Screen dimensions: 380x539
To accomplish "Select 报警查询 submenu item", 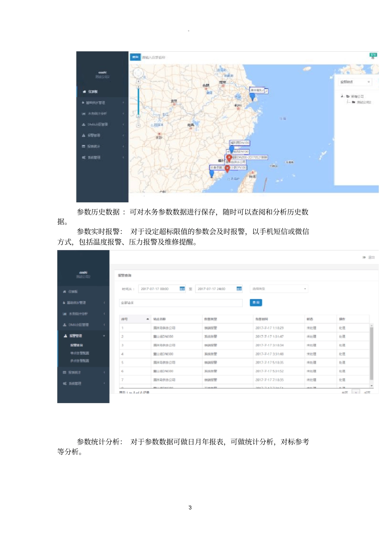I will [x=77, y=345].
